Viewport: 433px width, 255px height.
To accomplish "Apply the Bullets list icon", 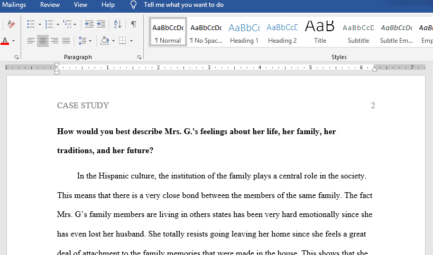I will [31, 24].
